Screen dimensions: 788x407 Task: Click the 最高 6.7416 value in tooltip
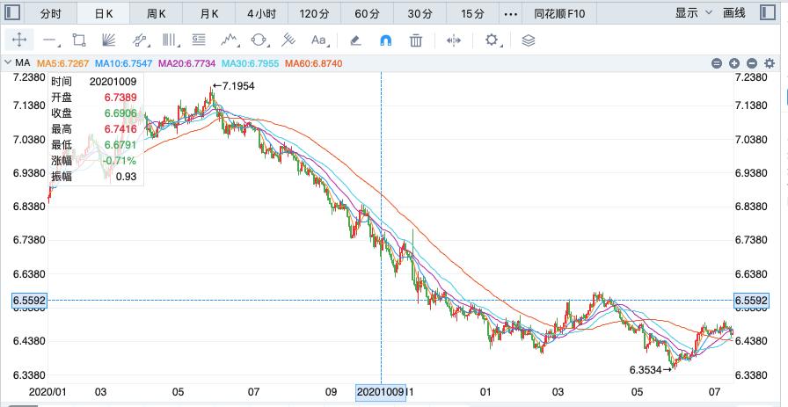(120, 129)
